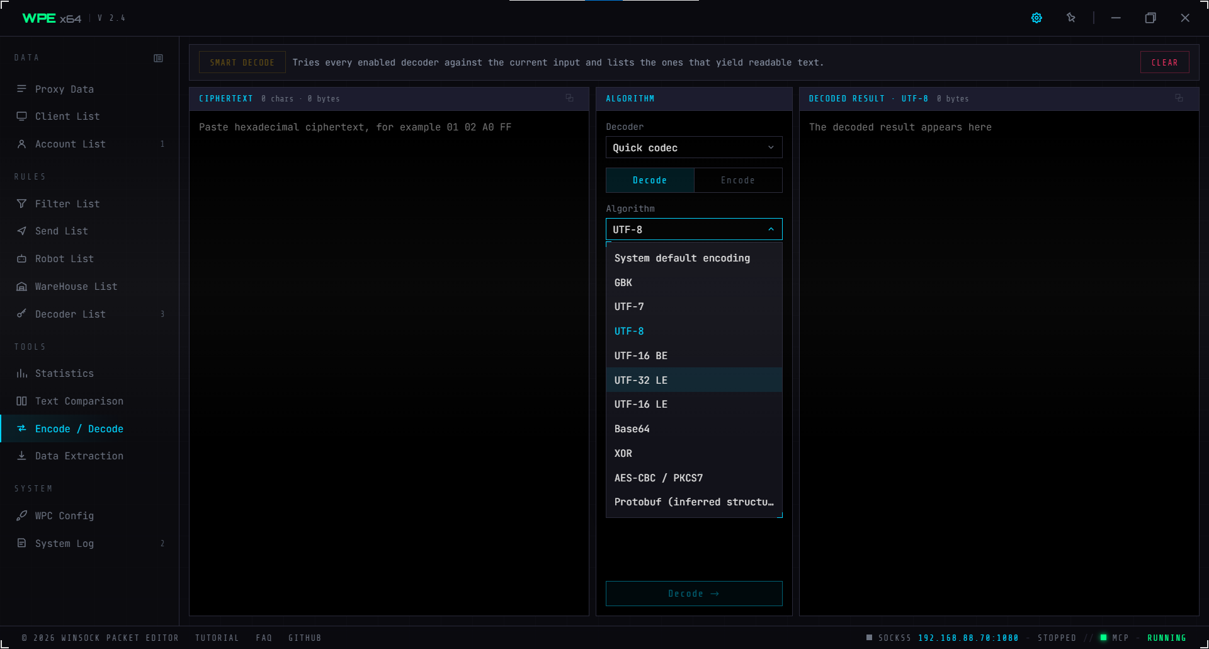
Task: Click the Decoder List key icon
Action: click(x=21, y=314)
